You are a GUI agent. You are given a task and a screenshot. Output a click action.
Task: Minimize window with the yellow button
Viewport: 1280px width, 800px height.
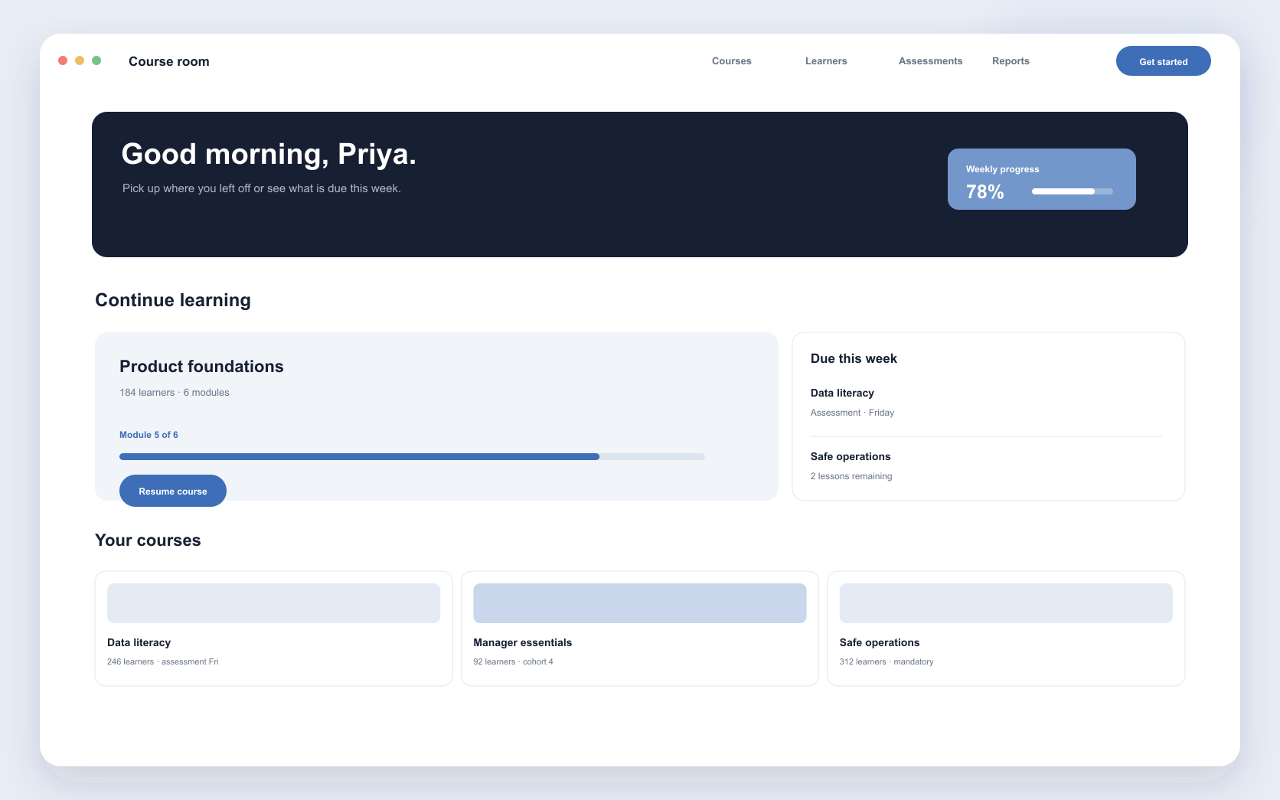coord(80,60)
